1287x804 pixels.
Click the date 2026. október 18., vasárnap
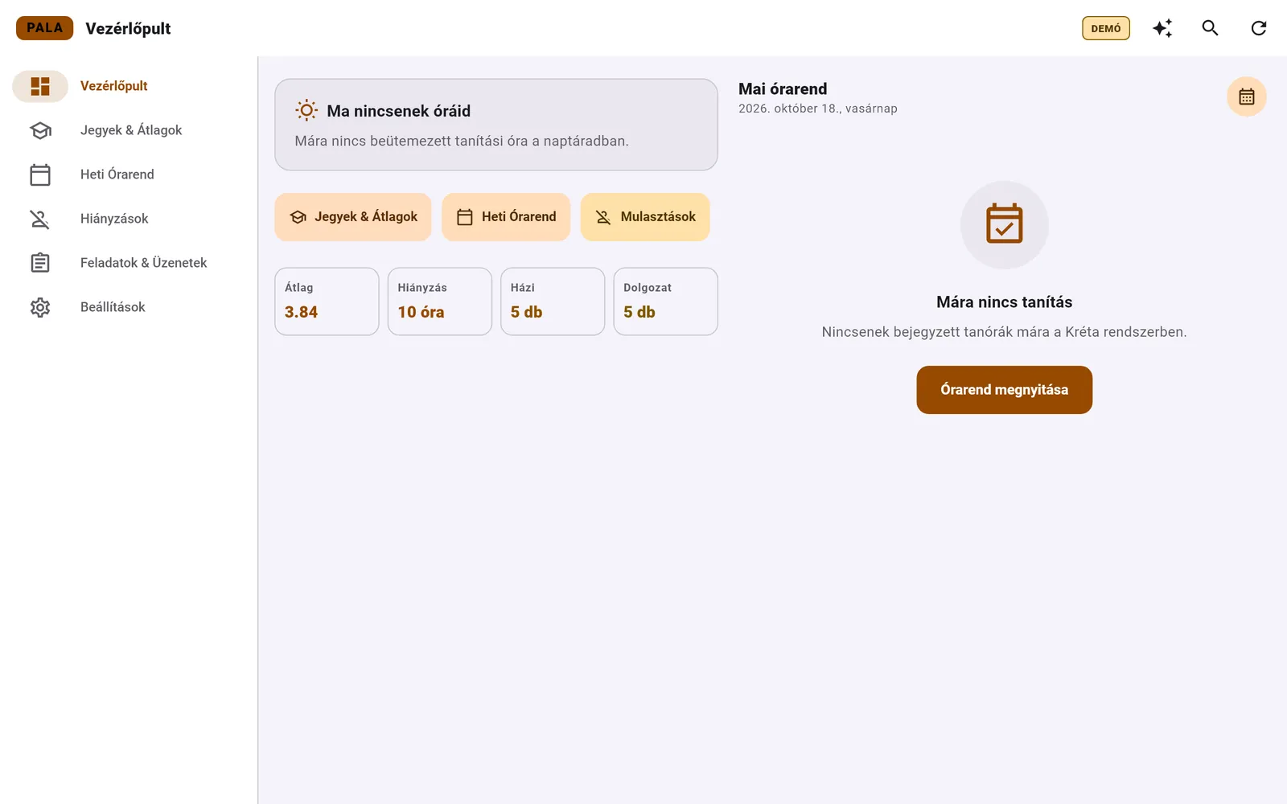(818, 109)
